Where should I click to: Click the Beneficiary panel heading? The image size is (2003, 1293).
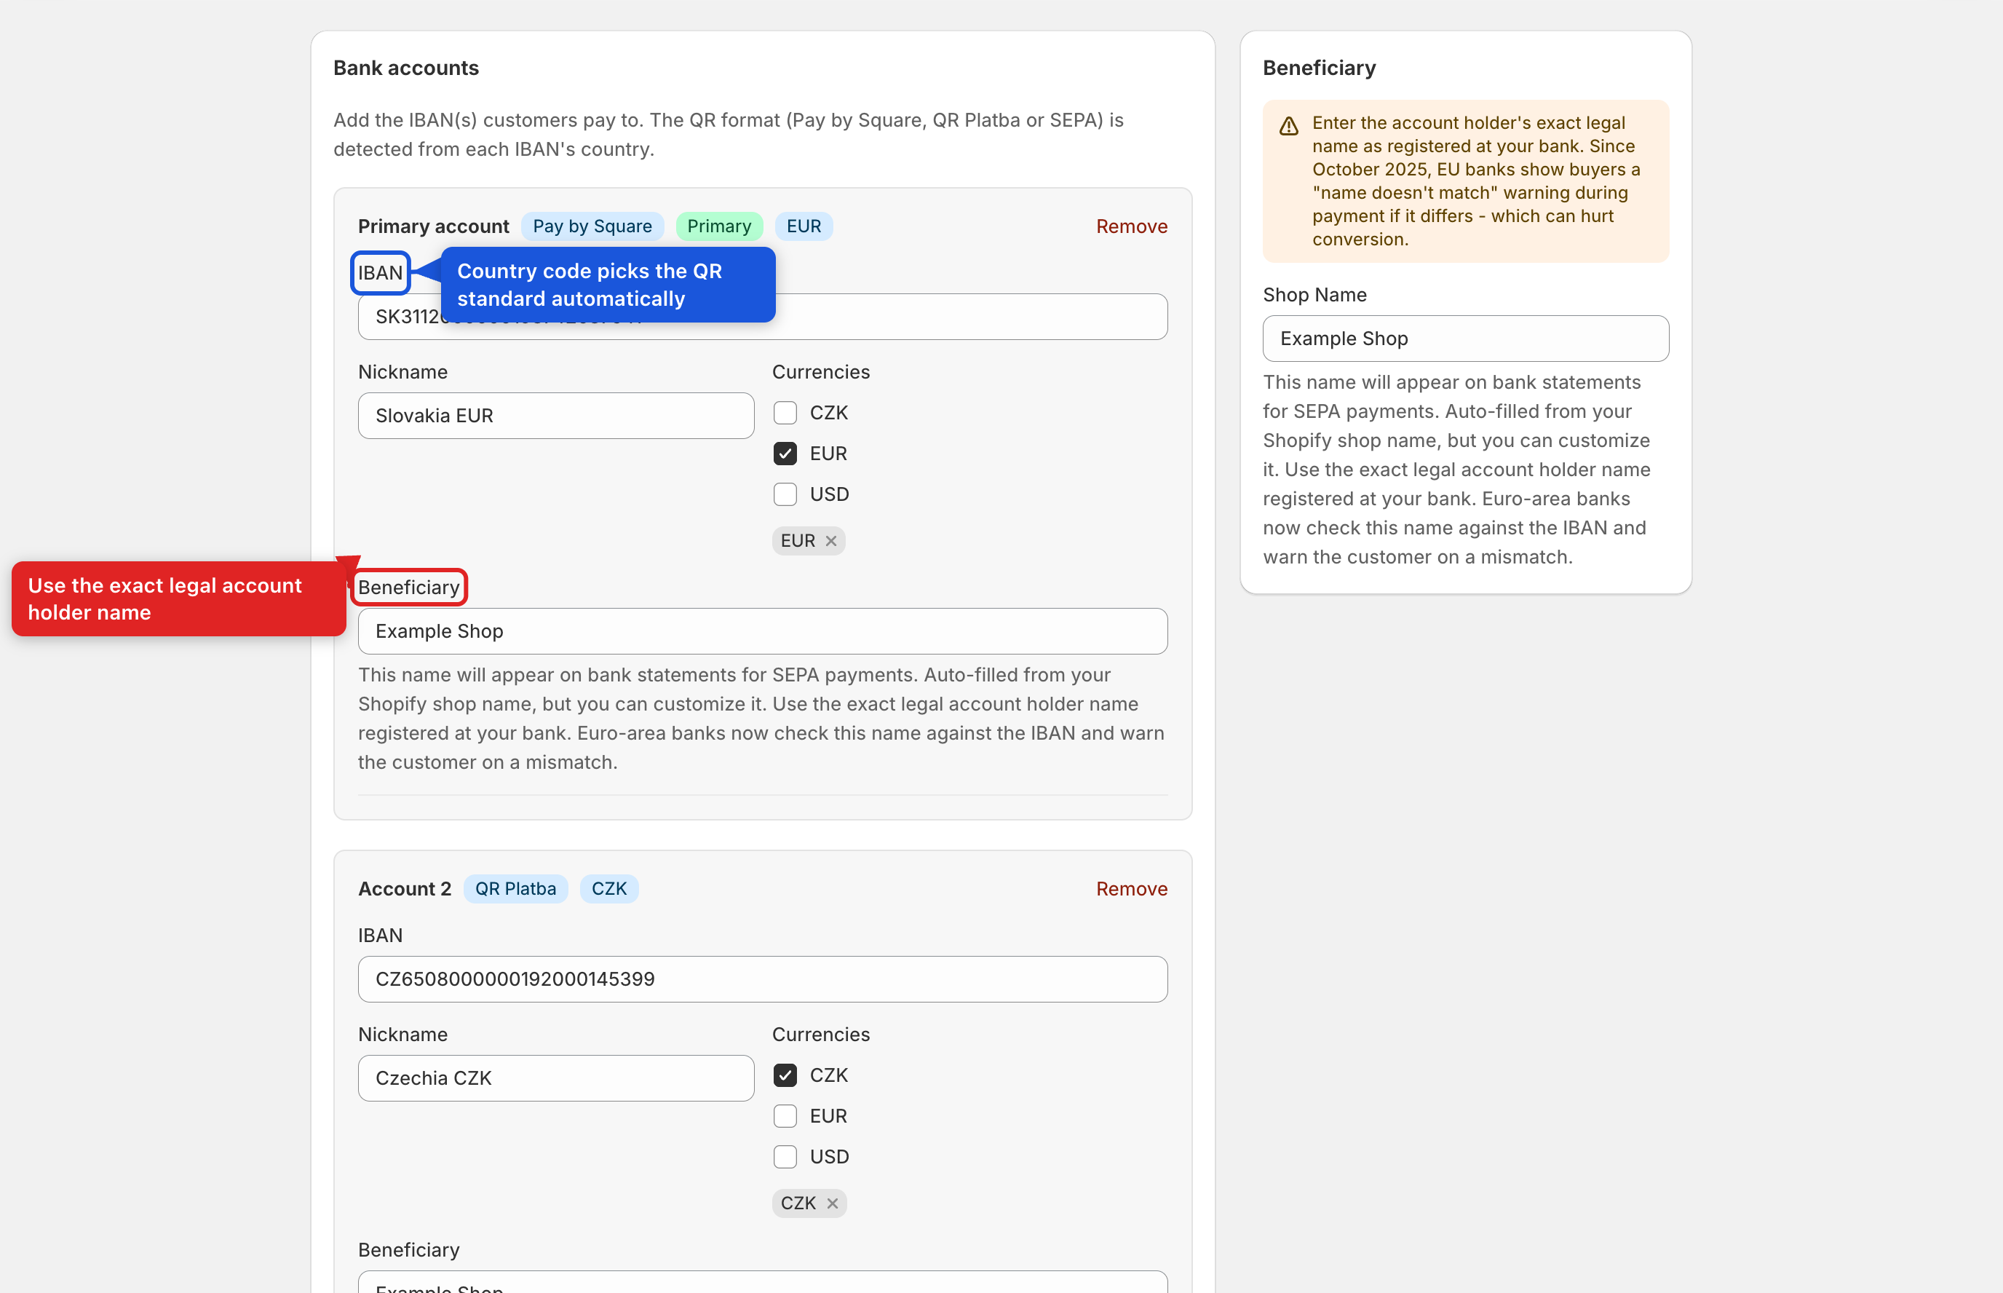coord(1319,68)
